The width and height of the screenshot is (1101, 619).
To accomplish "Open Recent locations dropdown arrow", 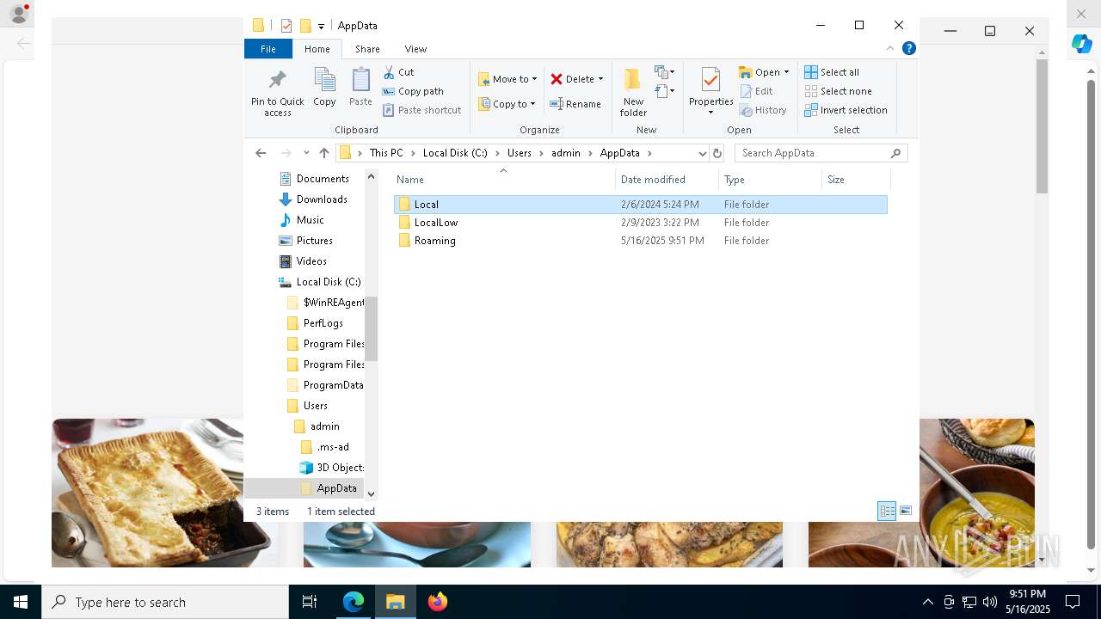I will coord(305,153).
